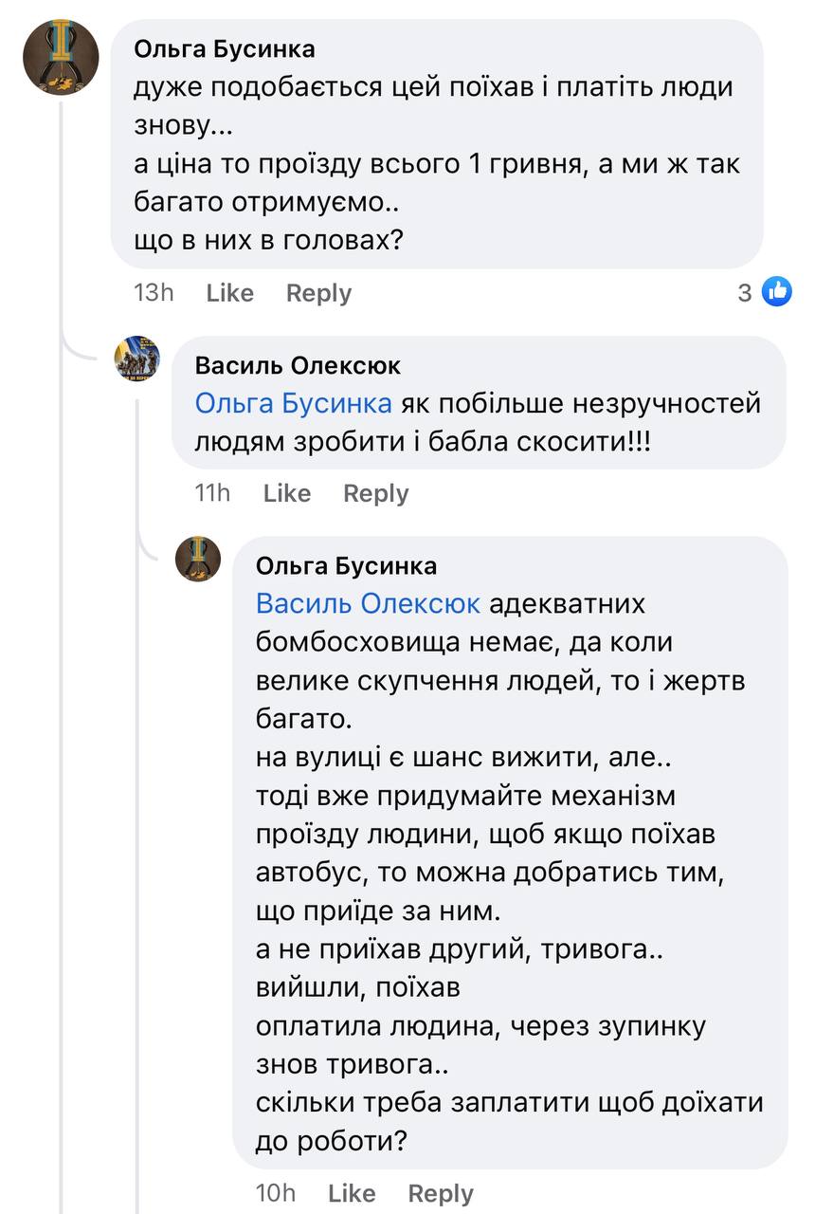Reply to the comment posted 13h ago

[x=318, y=293]
